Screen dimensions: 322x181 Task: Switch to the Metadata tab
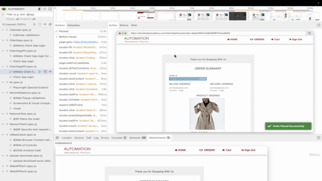73,25
